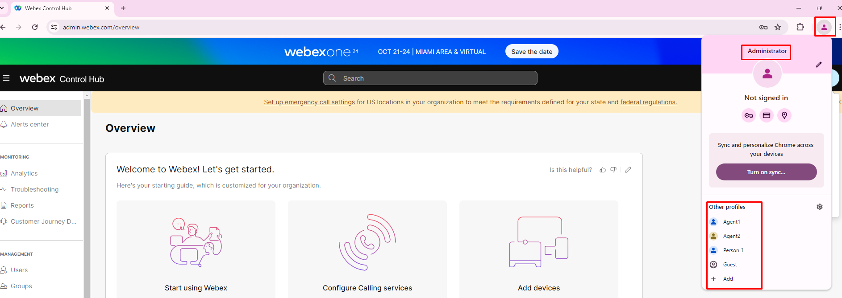Screen dimensions: 842x298
Task: Click Turn on sync button
Action: [x=767, y=172]
